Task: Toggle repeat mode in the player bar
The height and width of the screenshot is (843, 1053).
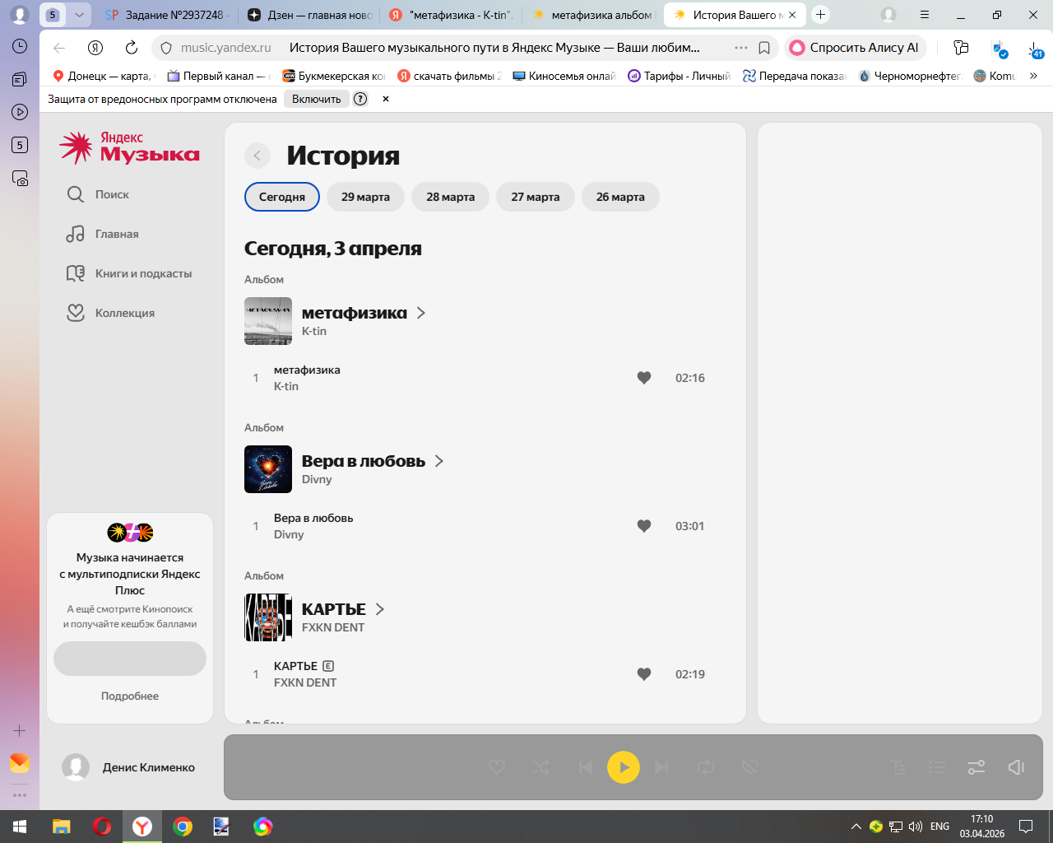Action: pos(706,767)
